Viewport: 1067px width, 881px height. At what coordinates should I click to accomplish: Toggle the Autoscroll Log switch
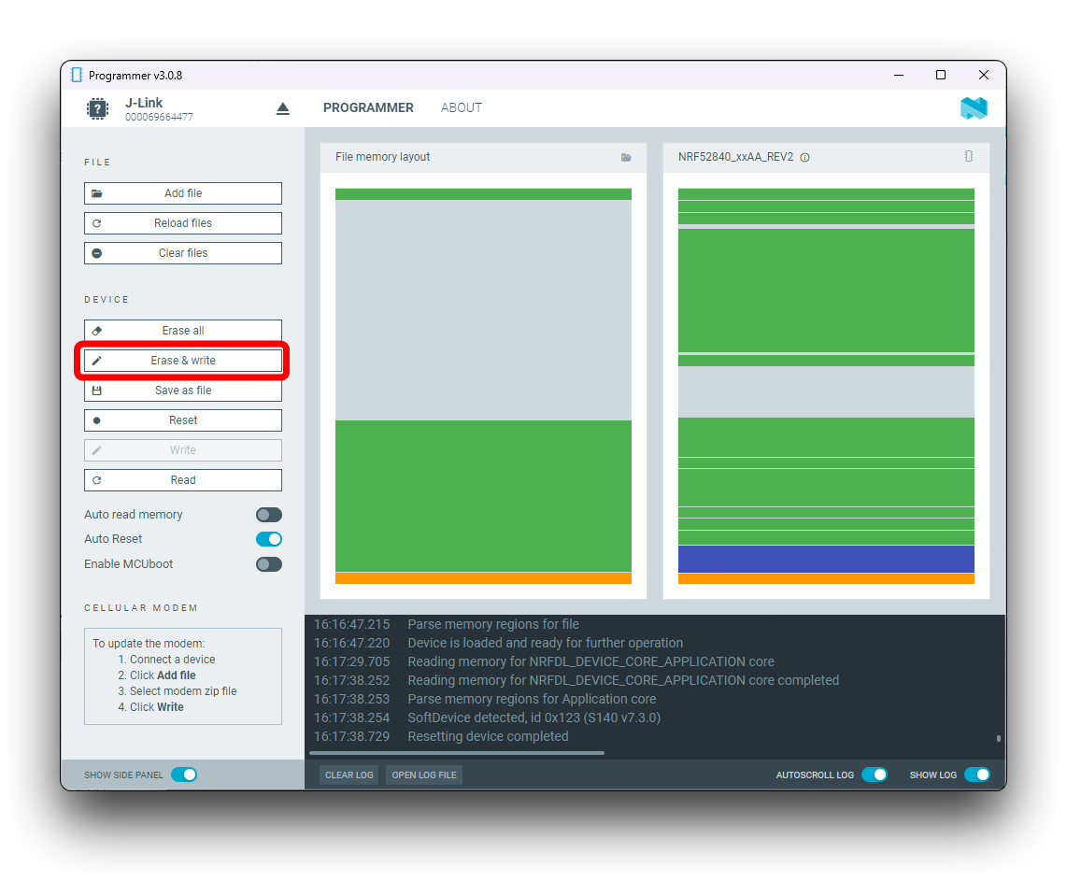875,774
